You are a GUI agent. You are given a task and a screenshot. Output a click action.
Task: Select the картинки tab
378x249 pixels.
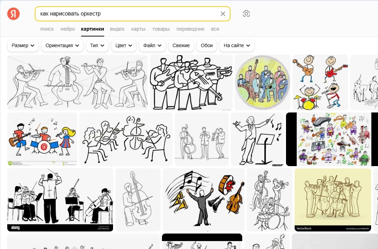(93, 29)
